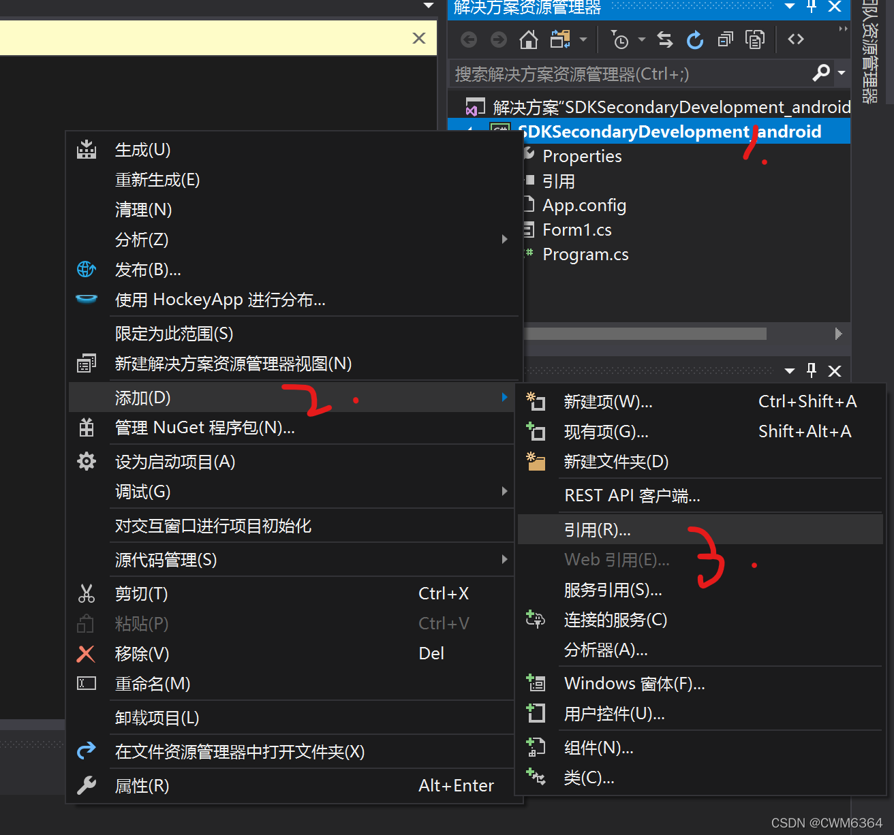Open the switch views dropdown arrow
894x835 pixels.
click(x=583, y=40)
